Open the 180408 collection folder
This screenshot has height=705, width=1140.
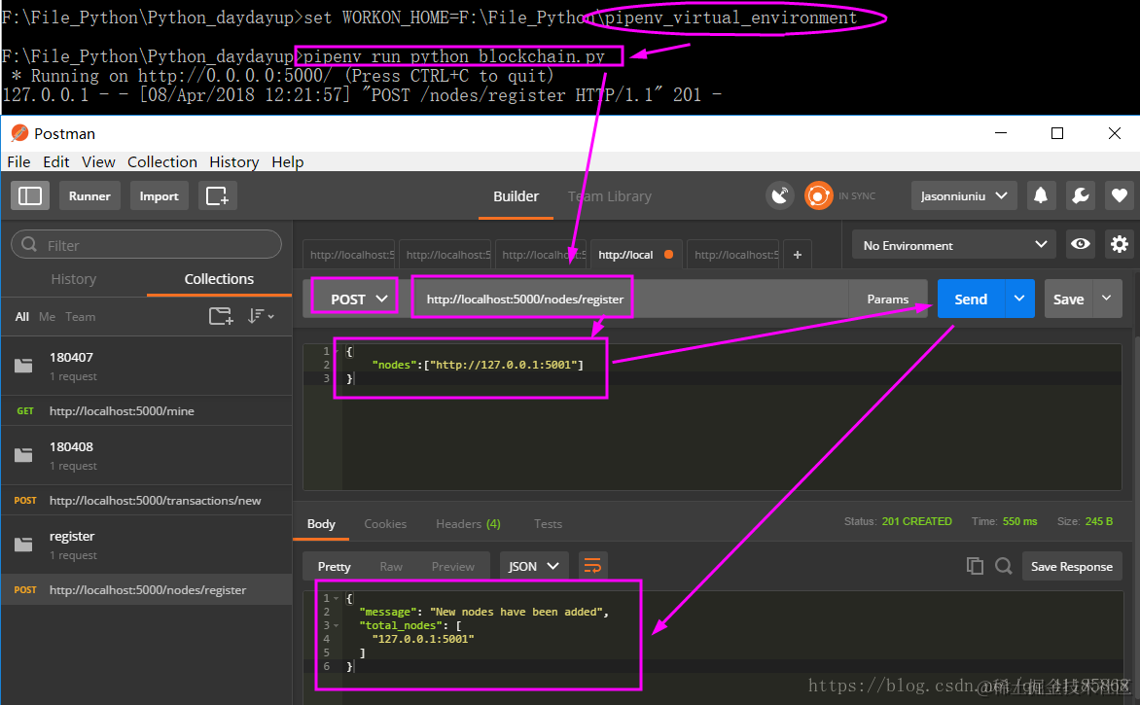coord(147,455)
